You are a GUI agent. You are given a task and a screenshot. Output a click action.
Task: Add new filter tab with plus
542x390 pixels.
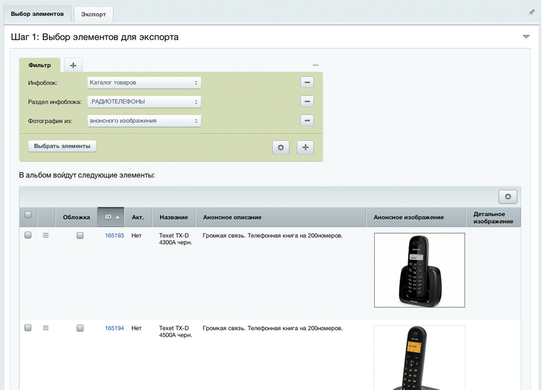click(73, 65)
